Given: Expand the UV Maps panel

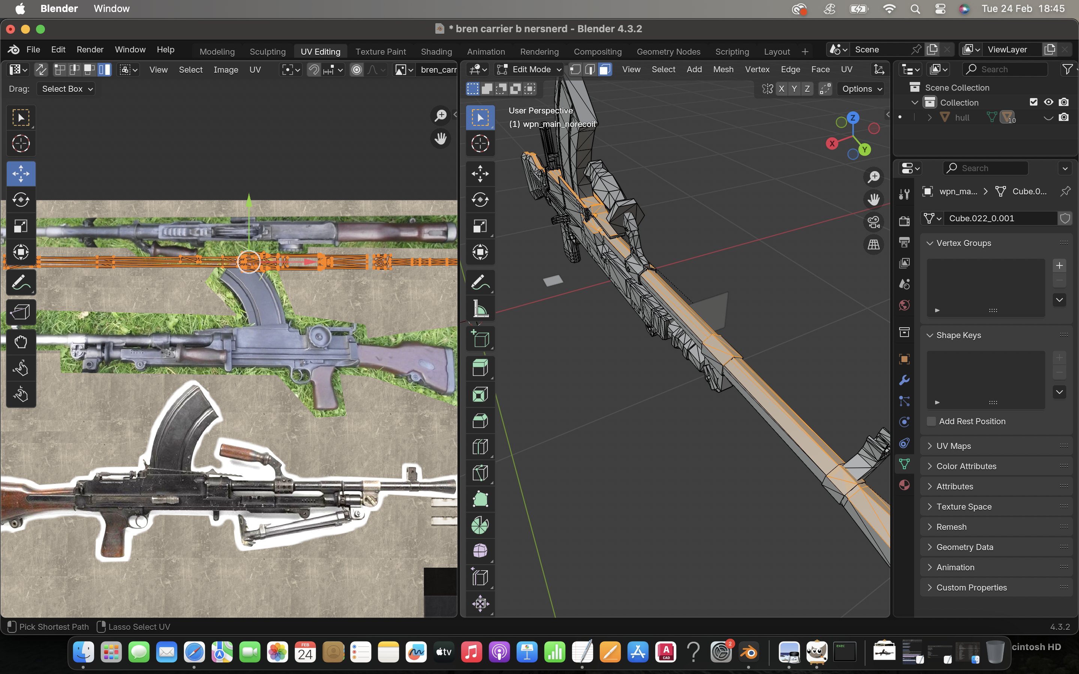Looking at the screenshot, I should pyautogui.click(x=953, y=446).
